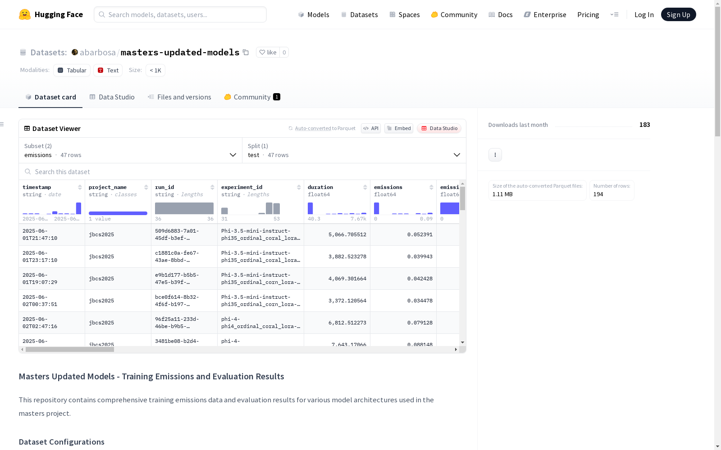
Task: Expand the Subset emissions dropdown
Action: pyautogui.click(x=130, y=150)
